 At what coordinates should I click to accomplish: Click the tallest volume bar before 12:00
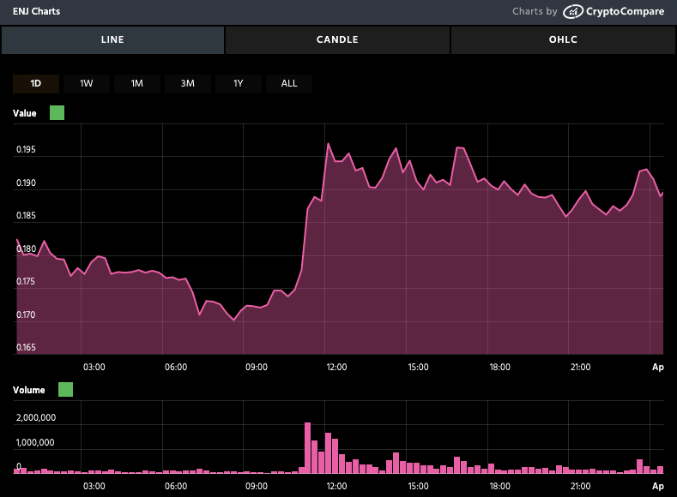pyautogui.click(x=307, y=447)
